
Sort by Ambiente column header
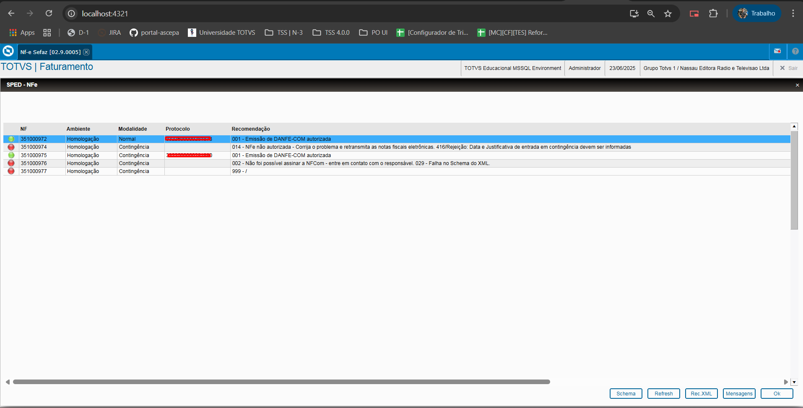click(78, 129)
